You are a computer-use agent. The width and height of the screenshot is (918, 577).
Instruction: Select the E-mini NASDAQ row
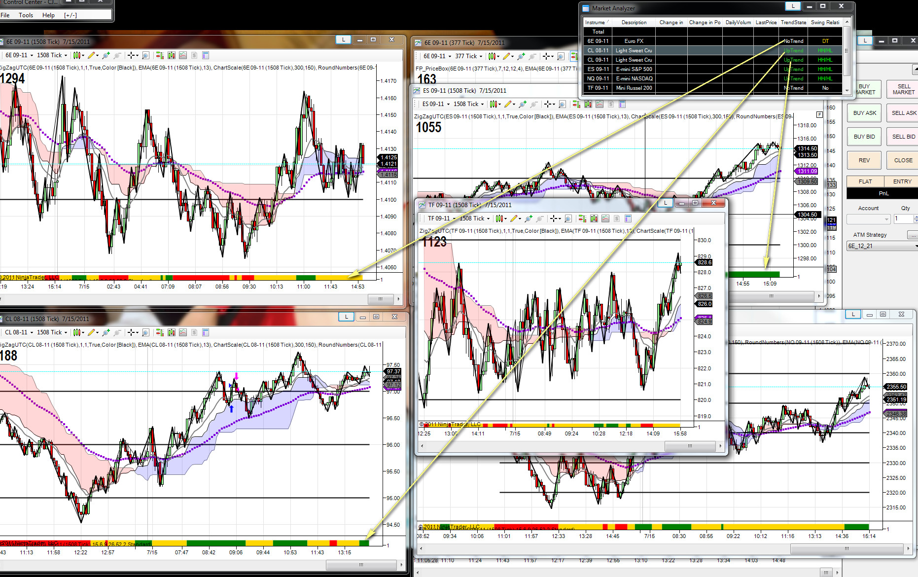pos(714,78)
